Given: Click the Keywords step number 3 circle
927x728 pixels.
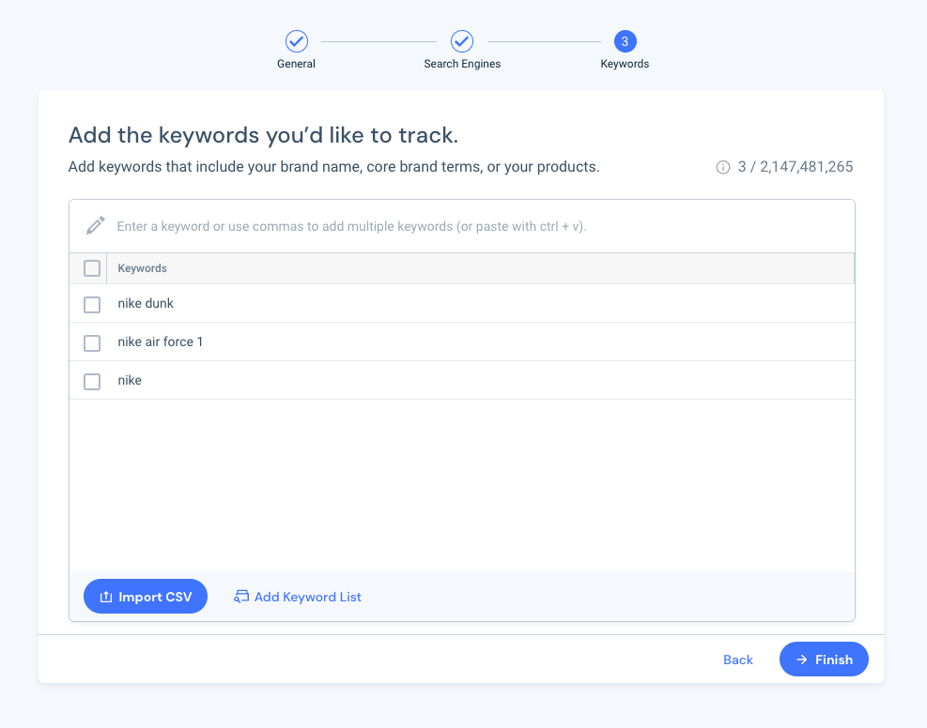Looking at the screenshot, I should click(x=625, y=41).
